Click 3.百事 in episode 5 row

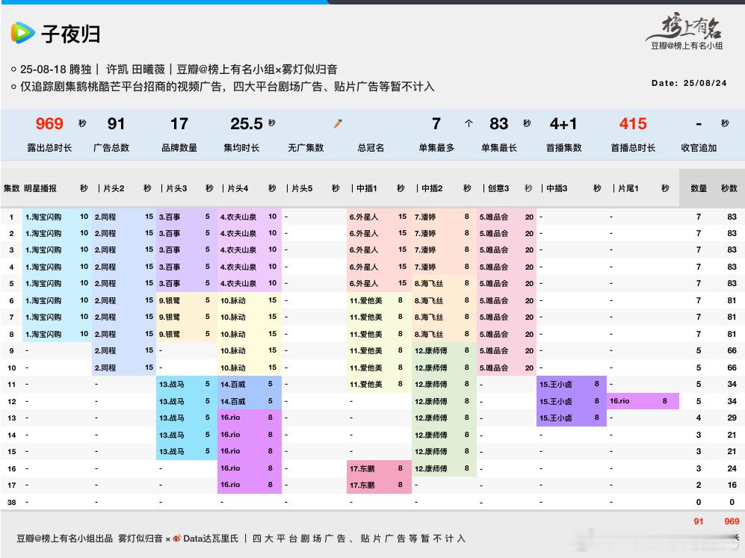pyautogui.click(x=170, y=284)
